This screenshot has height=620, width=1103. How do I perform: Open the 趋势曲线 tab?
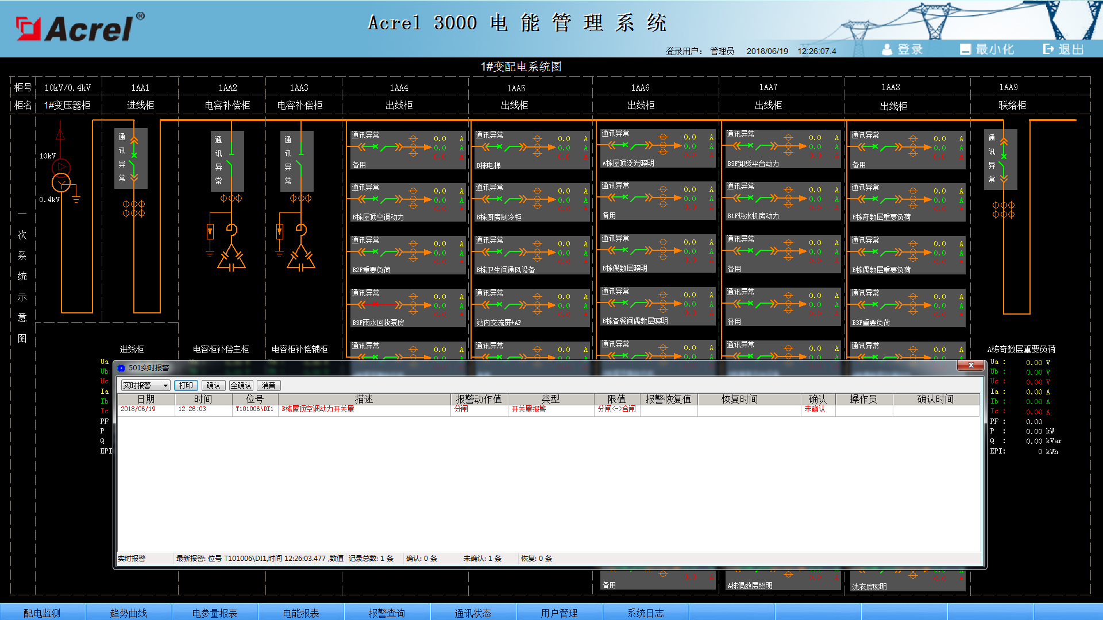click(129, 613)
